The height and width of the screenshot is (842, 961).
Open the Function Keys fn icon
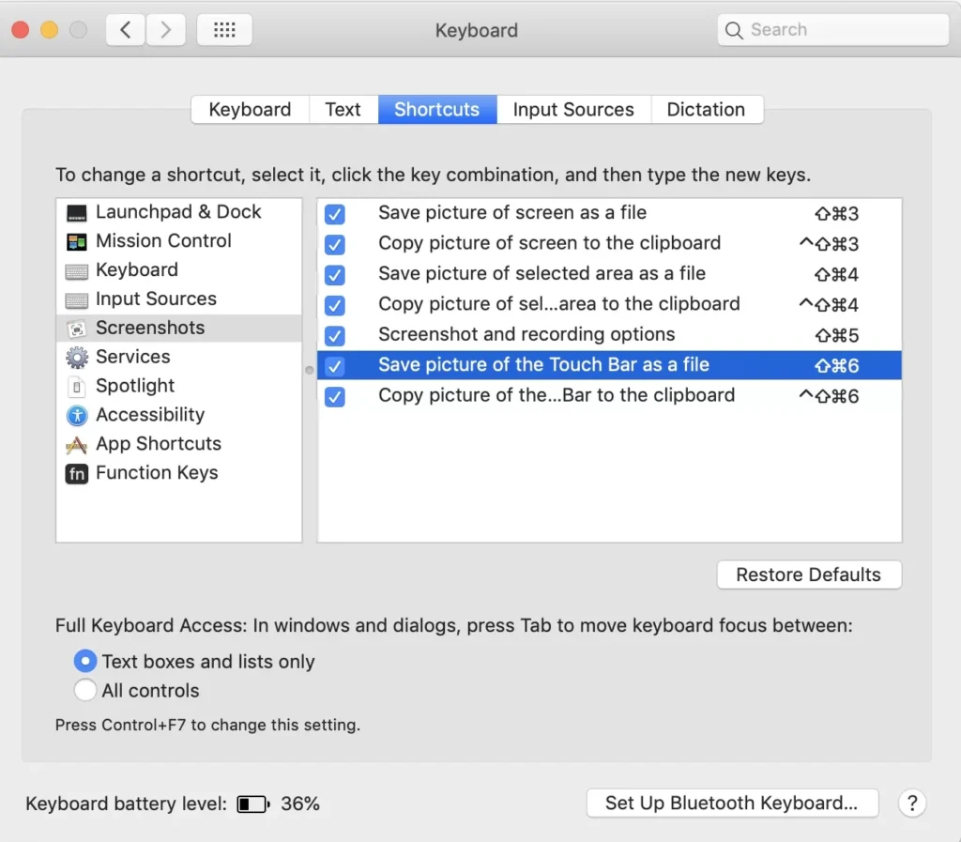[77, 473]
